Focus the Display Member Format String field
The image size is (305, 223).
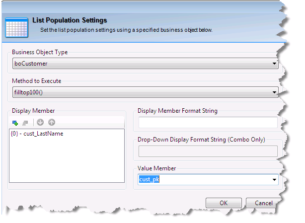tap(207, 123)
